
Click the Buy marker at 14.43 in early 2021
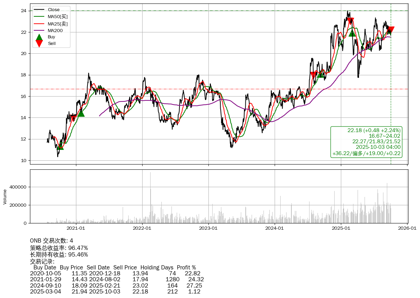81,113
